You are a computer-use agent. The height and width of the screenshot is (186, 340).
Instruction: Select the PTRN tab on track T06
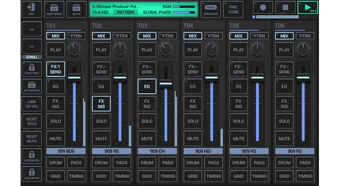point(305,36)
